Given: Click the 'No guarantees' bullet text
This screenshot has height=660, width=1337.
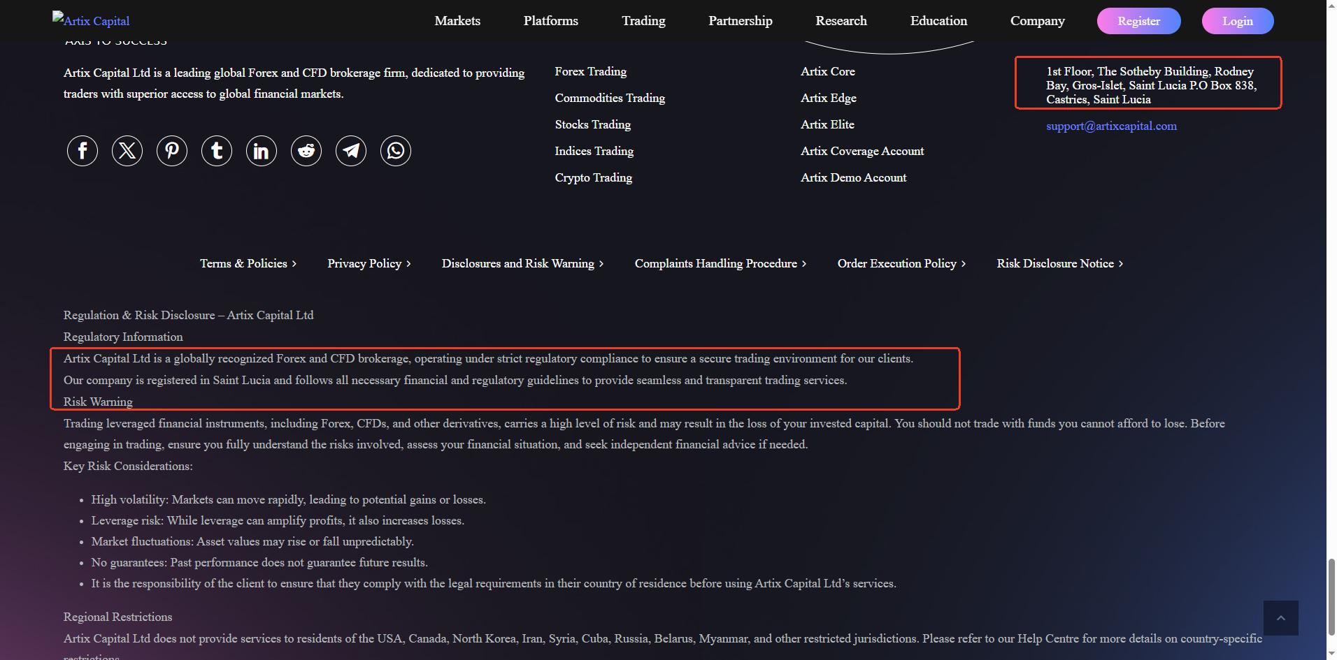Looking at the screenshot, I should pos(259,562).
